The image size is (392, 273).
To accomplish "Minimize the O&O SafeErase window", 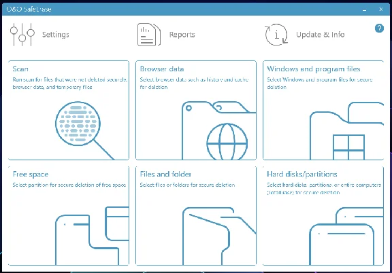I will pyautogui.click(x=365, y=10).
